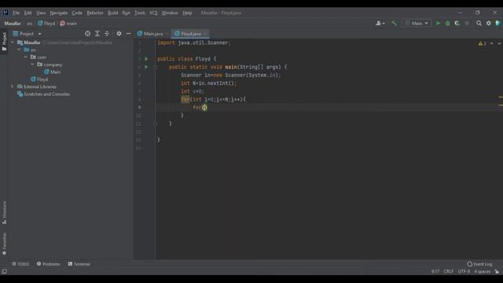Click main method in navigation breadcrumb
The width and height of the screenshot is (503, 283).
pyautogui.click(x=68, y=24)
